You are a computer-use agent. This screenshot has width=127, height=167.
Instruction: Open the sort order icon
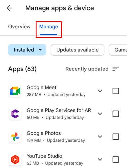[116, 69]
